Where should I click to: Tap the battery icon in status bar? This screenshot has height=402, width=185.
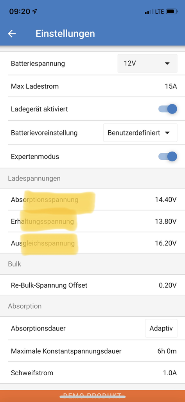click(171, 11)
